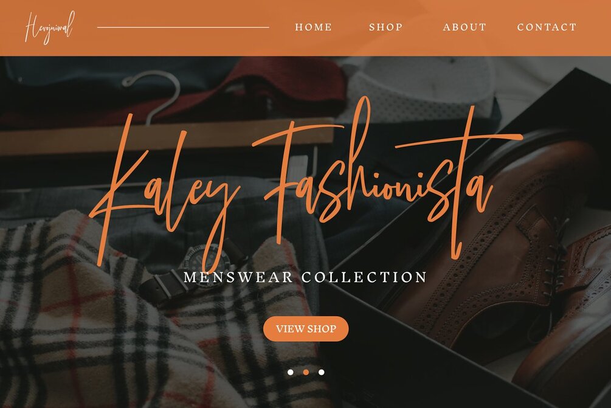611x408 pixels.
Task: Select the last white carousel dot
Action: [x=321, y=372]
